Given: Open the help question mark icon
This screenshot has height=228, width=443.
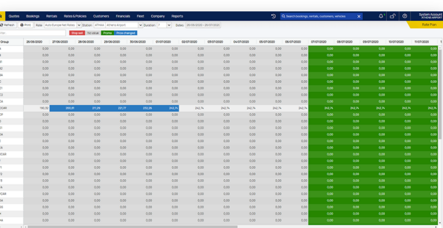Looking at the screenshot, I should [x=404, y=16].
